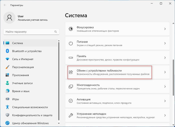This screenshot has width=175, height=127.
Task: Click the Система monitor icon in sidebar
Action: (x=7, y=43)
